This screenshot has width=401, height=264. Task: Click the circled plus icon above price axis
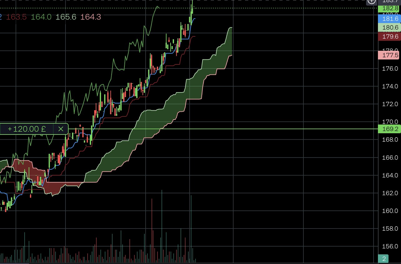click(372, 1)
